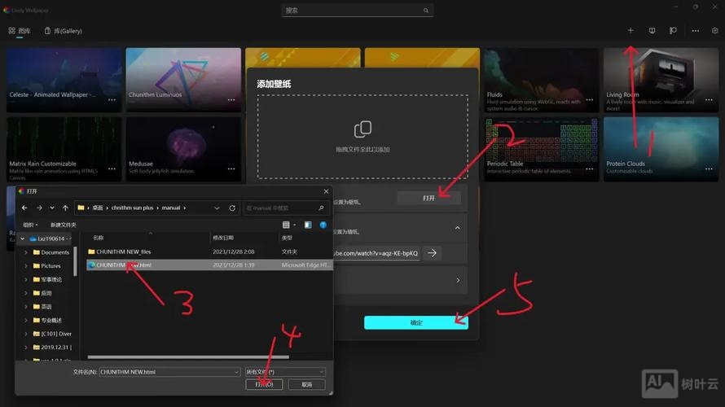The width and height of the screenshot is (725, 407).
Task: Select the CHUNITHM NEW_files folder
Action: [123, 252]
